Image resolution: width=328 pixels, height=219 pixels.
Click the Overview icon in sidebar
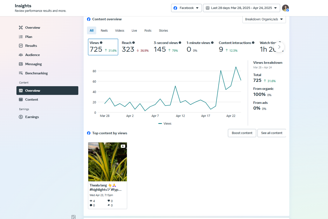21,28
